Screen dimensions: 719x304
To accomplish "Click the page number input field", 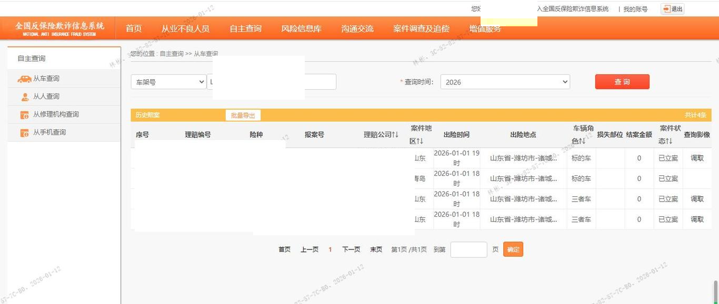I will tap(468, 249).
